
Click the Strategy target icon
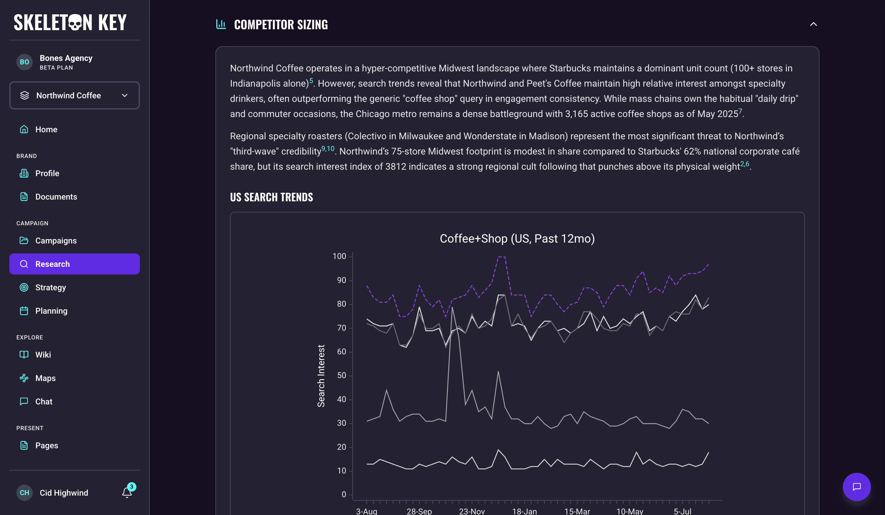click(x=24, y=288)
